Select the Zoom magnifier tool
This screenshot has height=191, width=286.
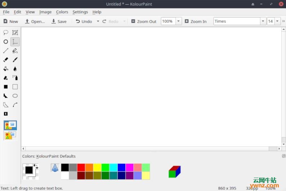click(6, 114)
